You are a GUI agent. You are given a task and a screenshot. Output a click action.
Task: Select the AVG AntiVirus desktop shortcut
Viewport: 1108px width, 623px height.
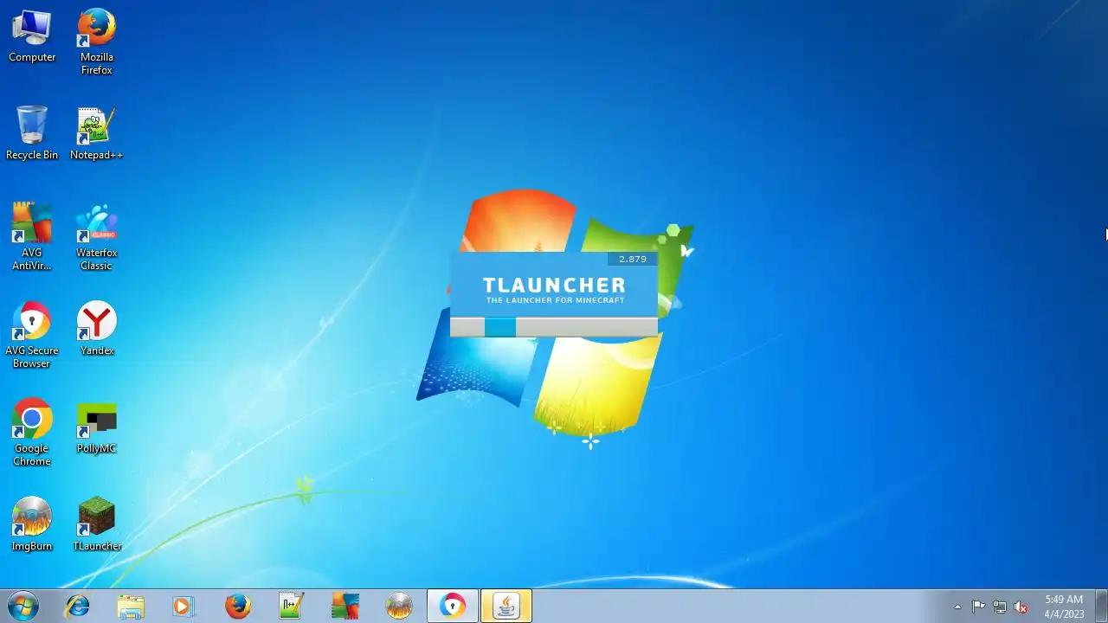click(x=32, y=237)
